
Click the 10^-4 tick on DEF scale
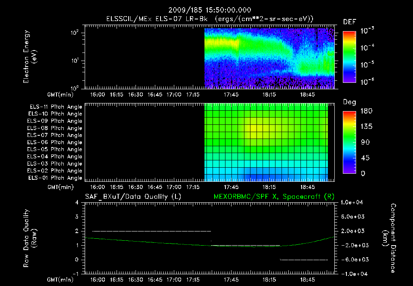(x=367, y=48)
